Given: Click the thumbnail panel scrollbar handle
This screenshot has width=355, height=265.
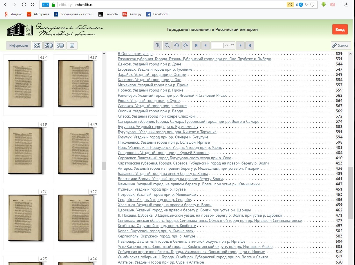Looking at the screenshot, I should tap(104, 166).
